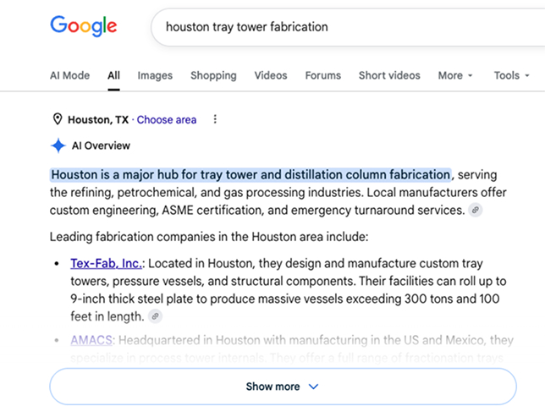Open the AMACS link

pyautogui.click(x=91, y=340)
